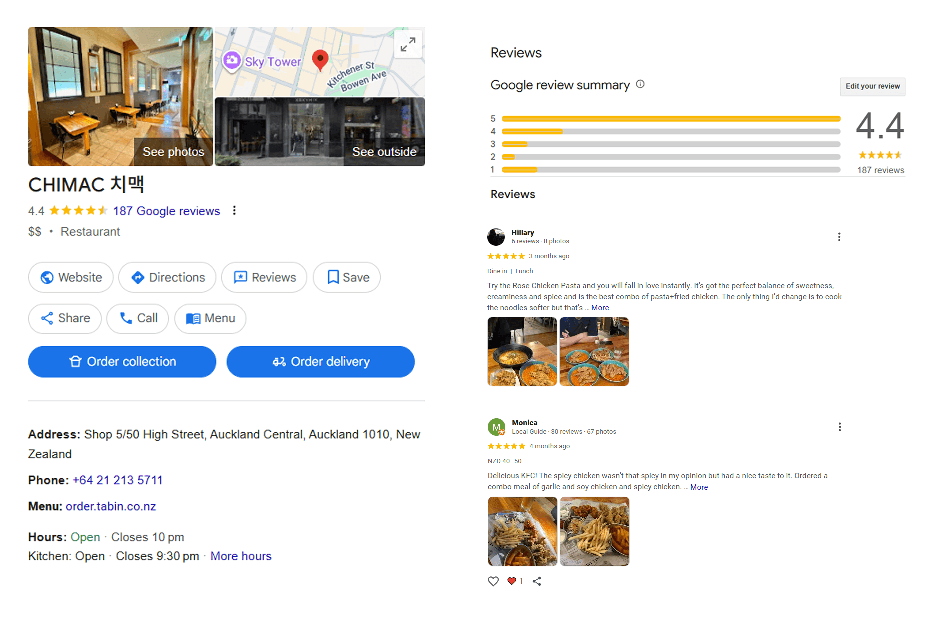Start an Order delivery
Screen dimensions: 937x623
coord(321,362)
